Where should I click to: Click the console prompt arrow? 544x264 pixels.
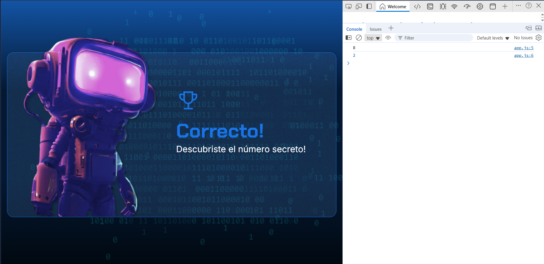coord(348,63)
